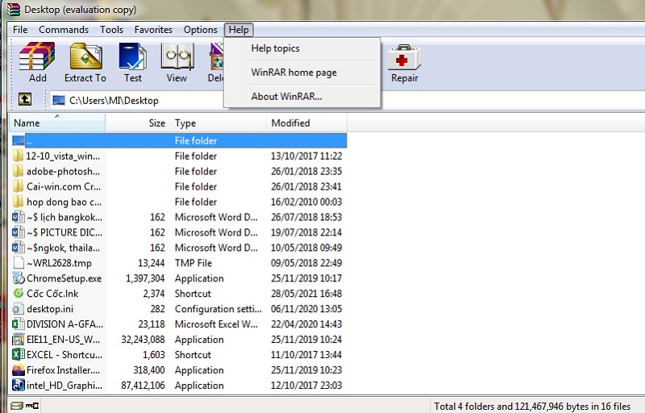Open the Favorites menu

pyautogui.click(x=153, y=30)
